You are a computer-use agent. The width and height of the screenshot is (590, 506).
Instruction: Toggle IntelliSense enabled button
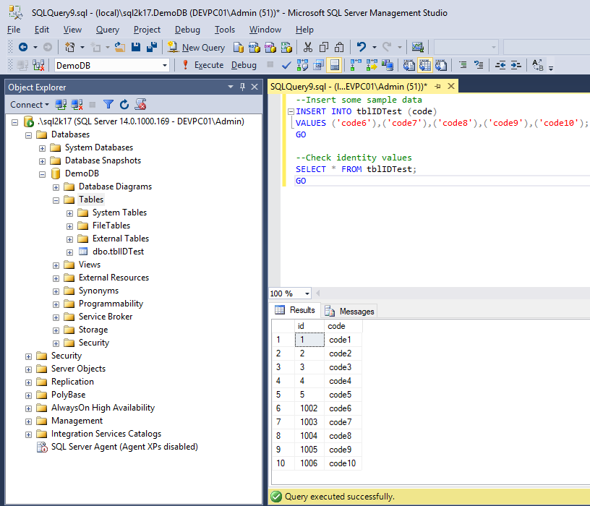click(335, 66)
